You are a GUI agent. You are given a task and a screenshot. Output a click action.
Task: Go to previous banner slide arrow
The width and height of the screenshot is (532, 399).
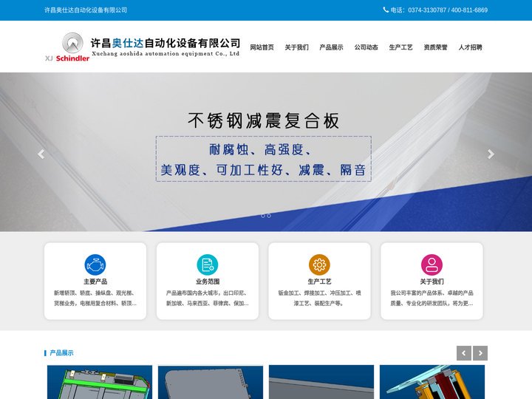(41, 154)
